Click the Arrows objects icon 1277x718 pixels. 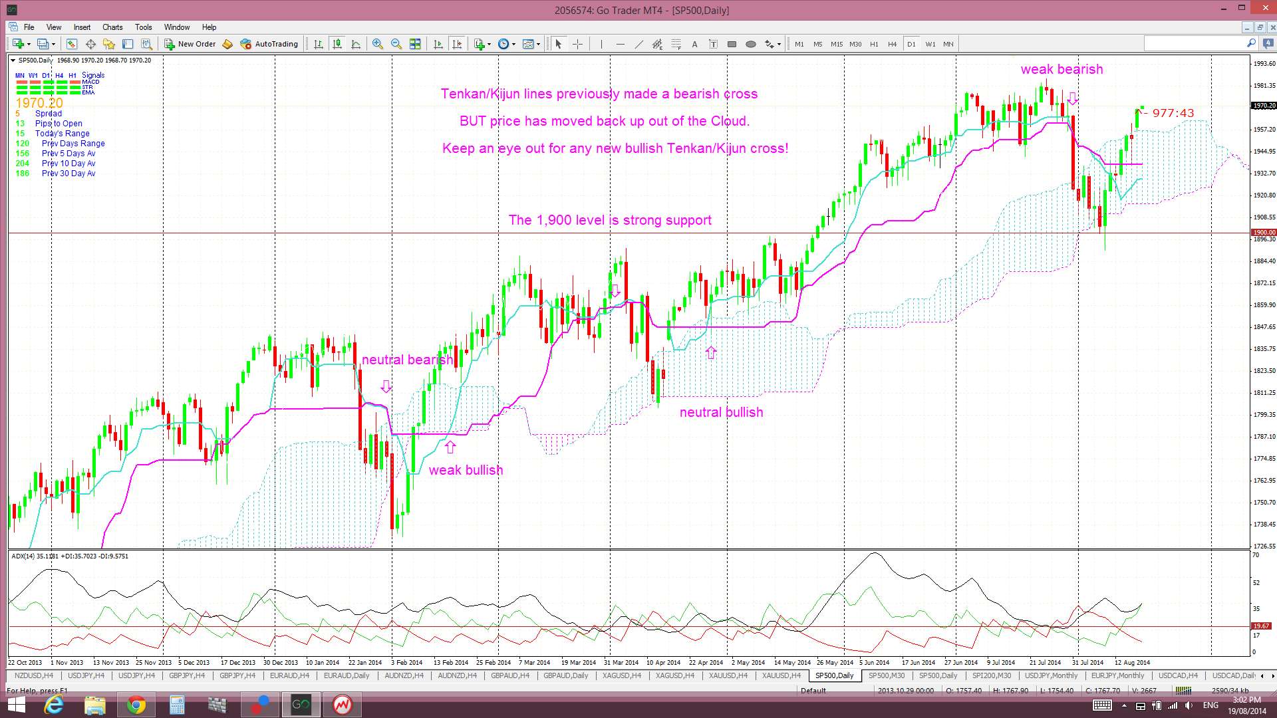tap(769, 44)
